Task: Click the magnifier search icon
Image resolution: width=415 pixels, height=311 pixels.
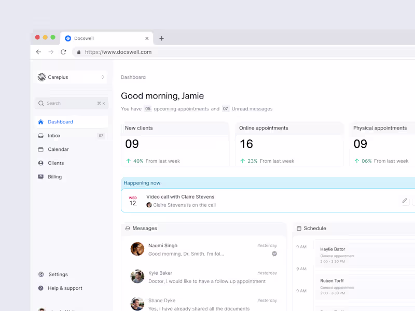Action: click(41, 103)
